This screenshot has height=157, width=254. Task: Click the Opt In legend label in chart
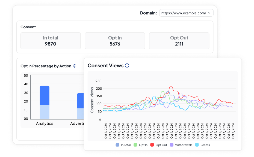click(x=143, y=145)
